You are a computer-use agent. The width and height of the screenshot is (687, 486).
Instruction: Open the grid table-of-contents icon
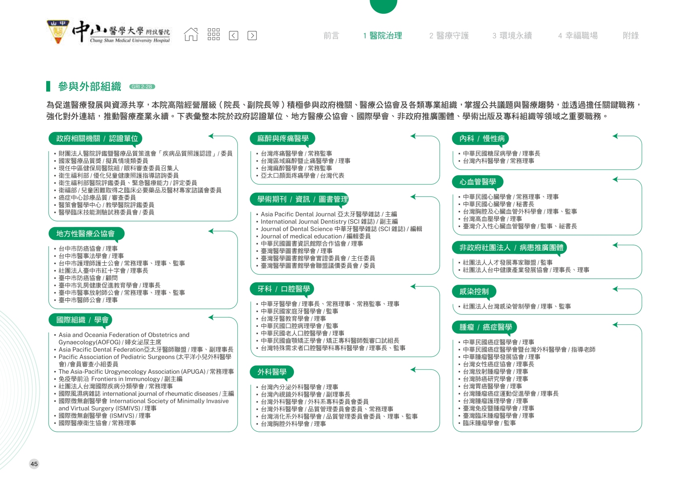click(213, 35)
